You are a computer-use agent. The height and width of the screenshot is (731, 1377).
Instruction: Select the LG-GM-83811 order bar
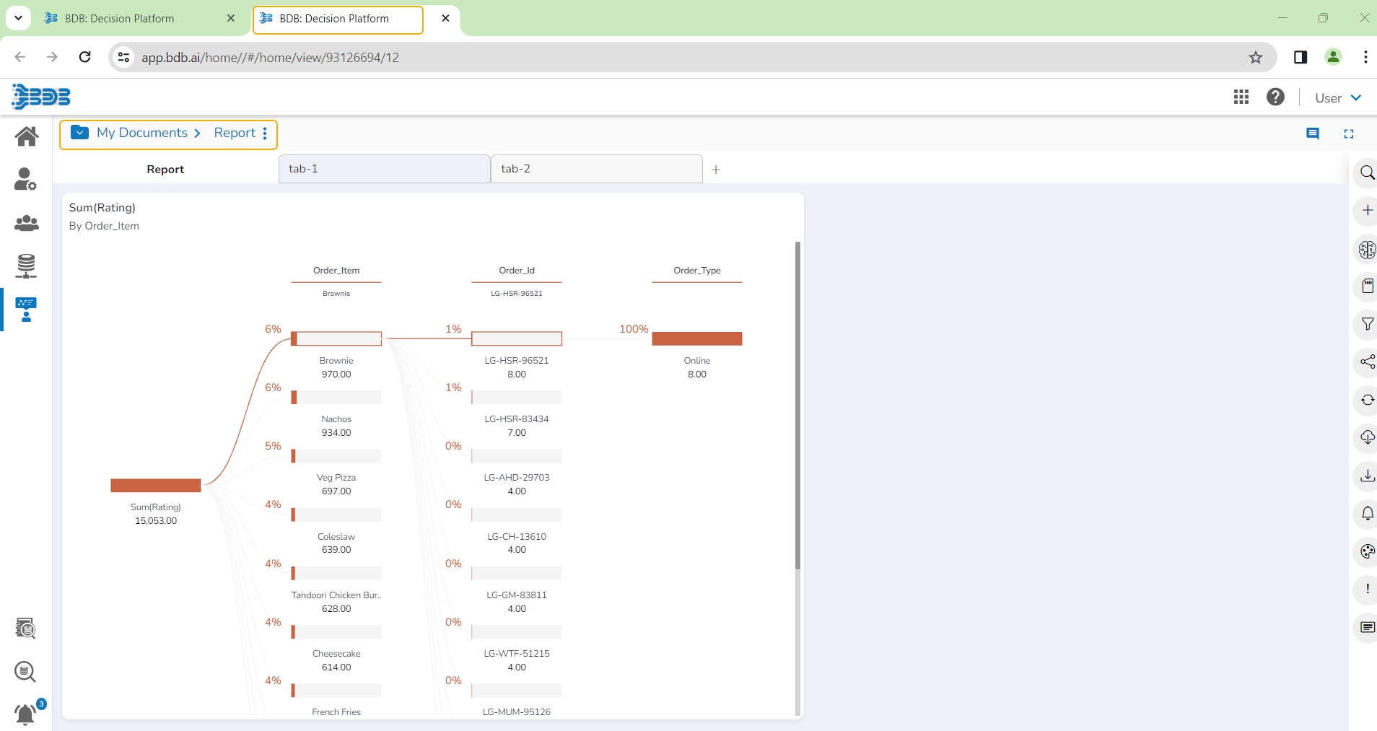point(517,573)
